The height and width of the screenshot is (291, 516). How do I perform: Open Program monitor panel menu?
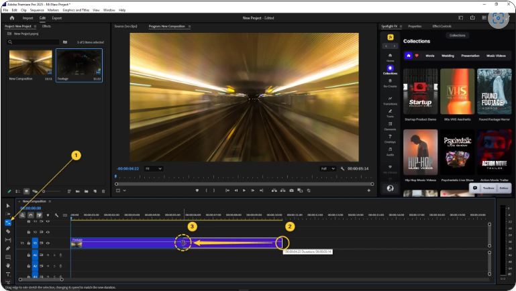point(189,26)
